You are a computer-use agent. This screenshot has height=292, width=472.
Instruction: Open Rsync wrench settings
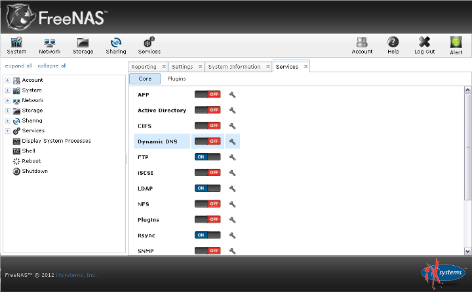pyautogui.click(x=232, y=236)
